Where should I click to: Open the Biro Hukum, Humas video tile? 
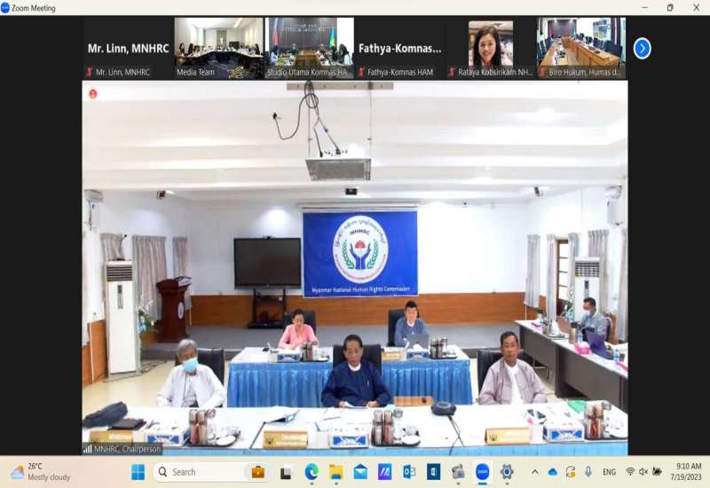coord(581,47)
